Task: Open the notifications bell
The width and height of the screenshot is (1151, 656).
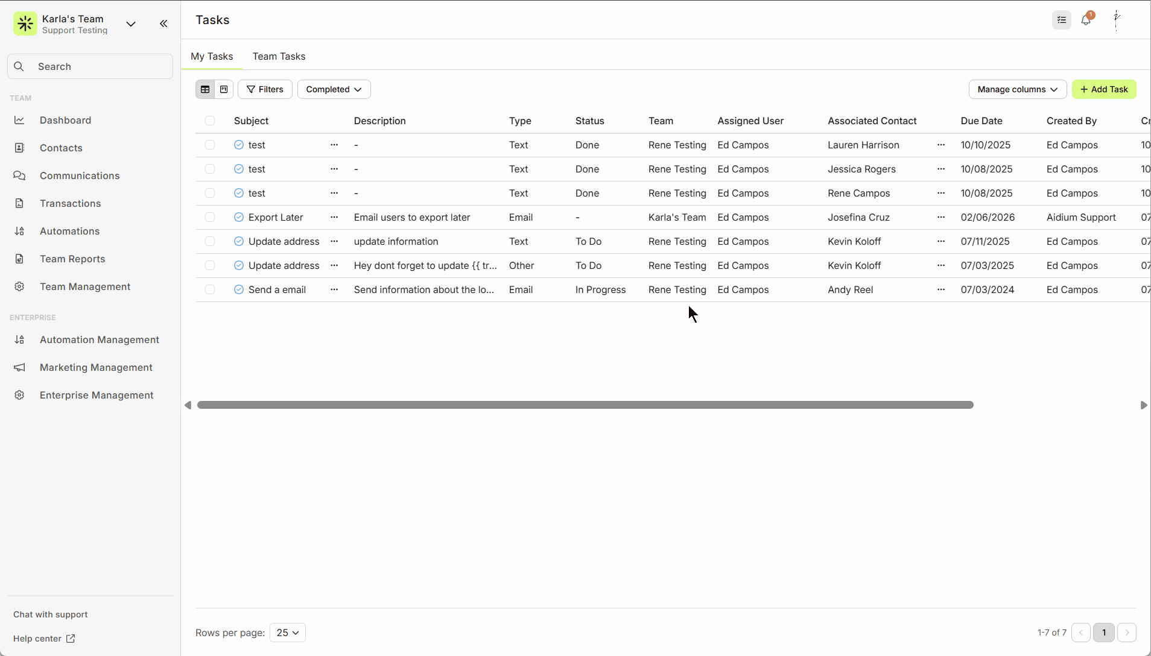Action: 1086,20
